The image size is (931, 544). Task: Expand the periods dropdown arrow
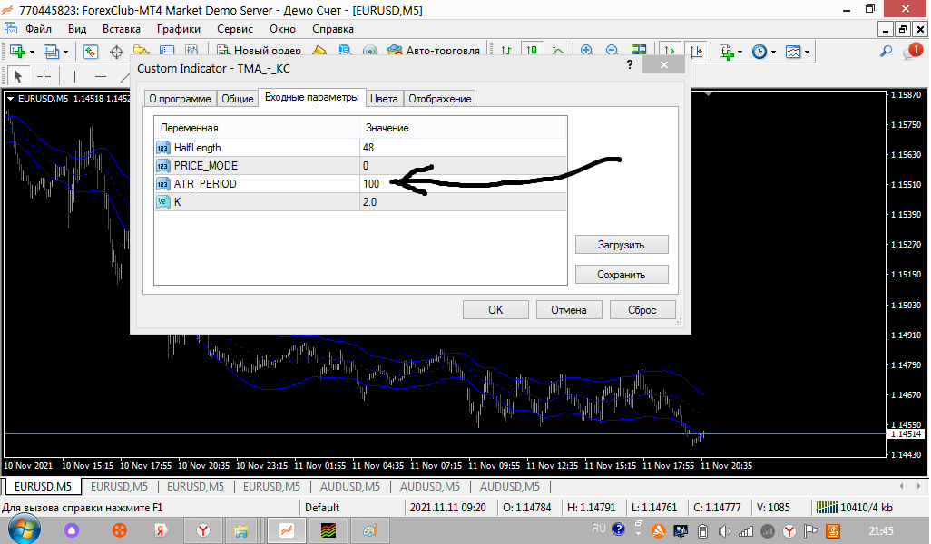(773, 53)
